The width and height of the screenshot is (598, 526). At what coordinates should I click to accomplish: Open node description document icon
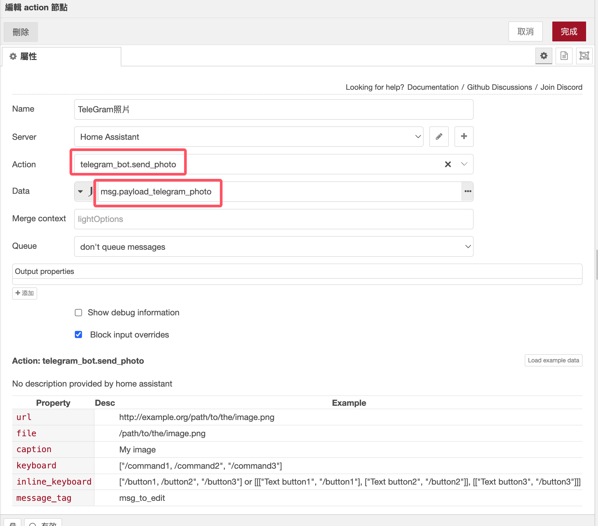tap(564, 56)
